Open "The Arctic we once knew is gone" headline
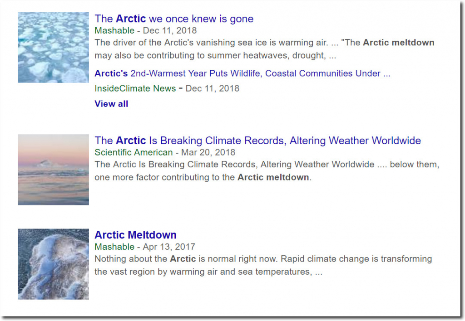The image size is (465, 321). (174, 19)
